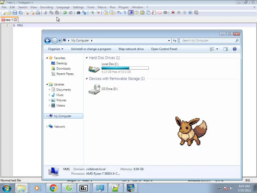Click Uninstall or change a program
Viewport: 257px width, 193px height.
[91, 49]
